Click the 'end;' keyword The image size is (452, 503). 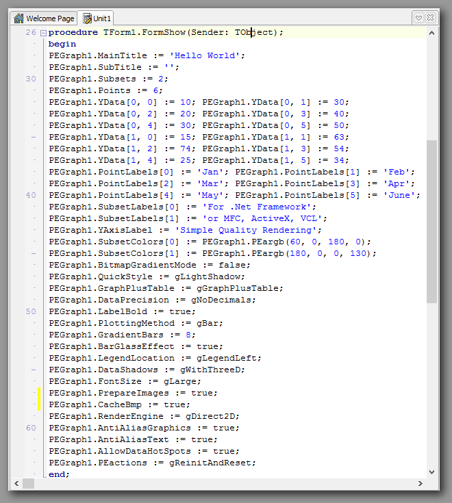coord(59,474)
